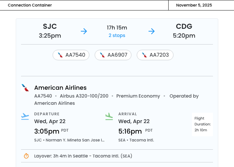Click the CDG destination airport code
This screenshot has width=234, height=167.
click(184, 27)
